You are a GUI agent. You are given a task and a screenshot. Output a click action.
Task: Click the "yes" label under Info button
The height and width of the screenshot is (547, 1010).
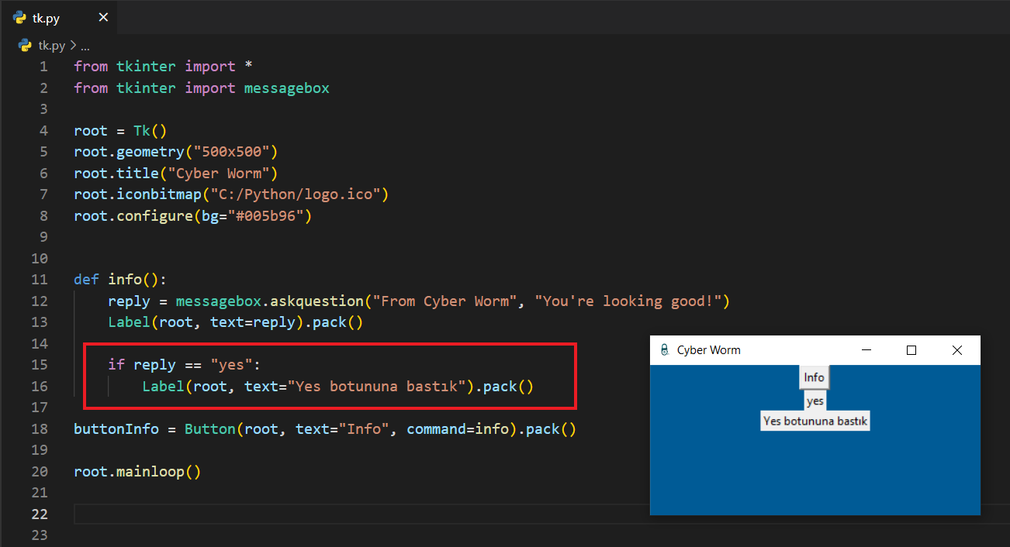pos(815,401)
